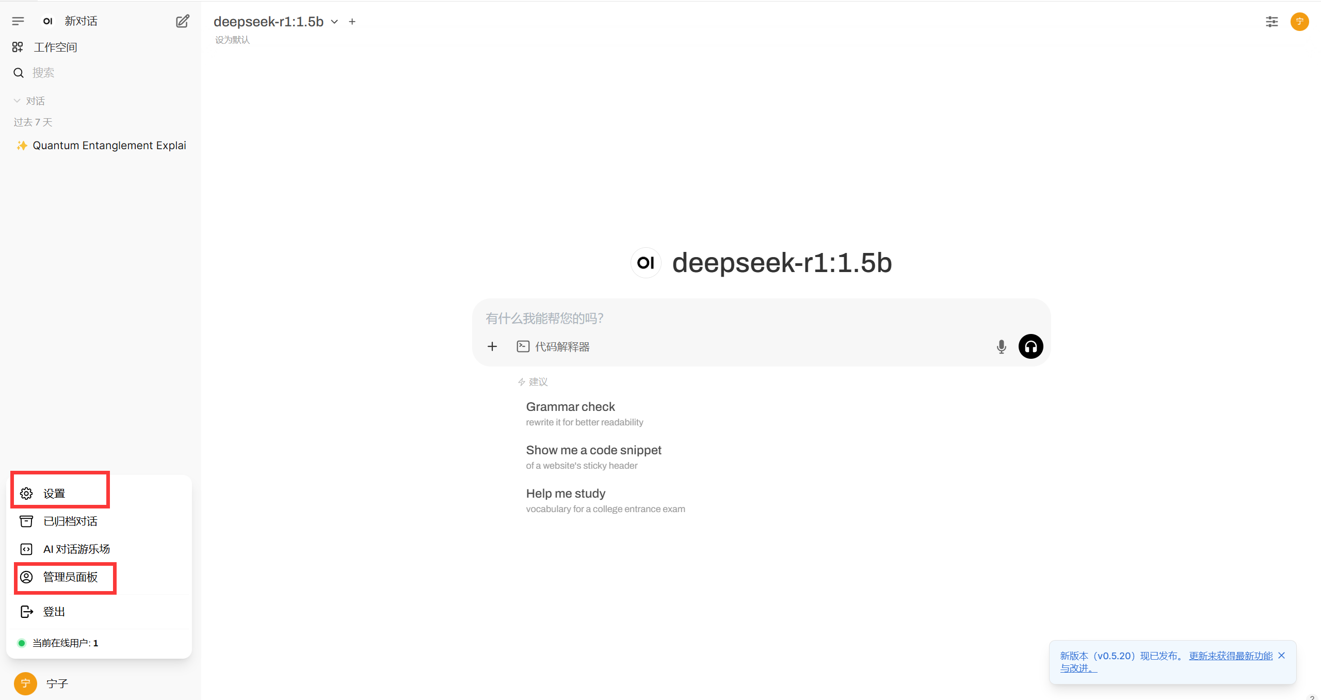Toggle the 代码解释器 code interpreter
The image size is (1321, 700).
(553, 346)
